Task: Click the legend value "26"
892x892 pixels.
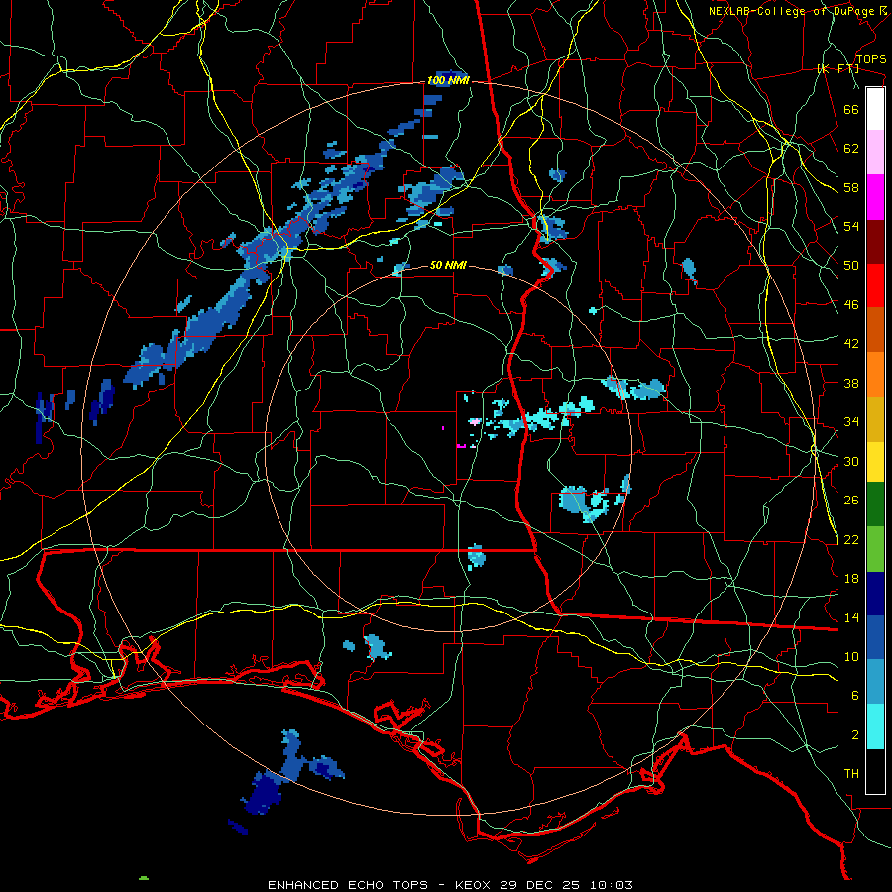Action: 851,501
